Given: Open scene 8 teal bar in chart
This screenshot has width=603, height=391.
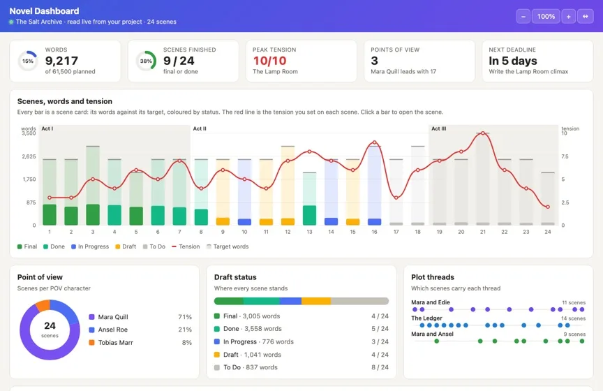Looking at the screenshot, I should point(201,217).
